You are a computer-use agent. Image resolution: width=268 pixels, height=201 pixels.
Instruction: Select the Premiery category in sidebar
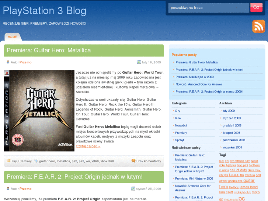coord(181,133)
